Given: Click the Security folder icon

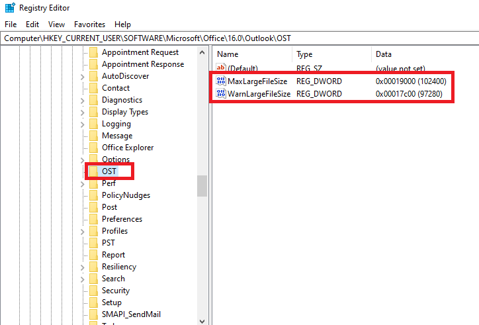Looking at the screenshot, I should pyautogui.click(x=93, y=291).
